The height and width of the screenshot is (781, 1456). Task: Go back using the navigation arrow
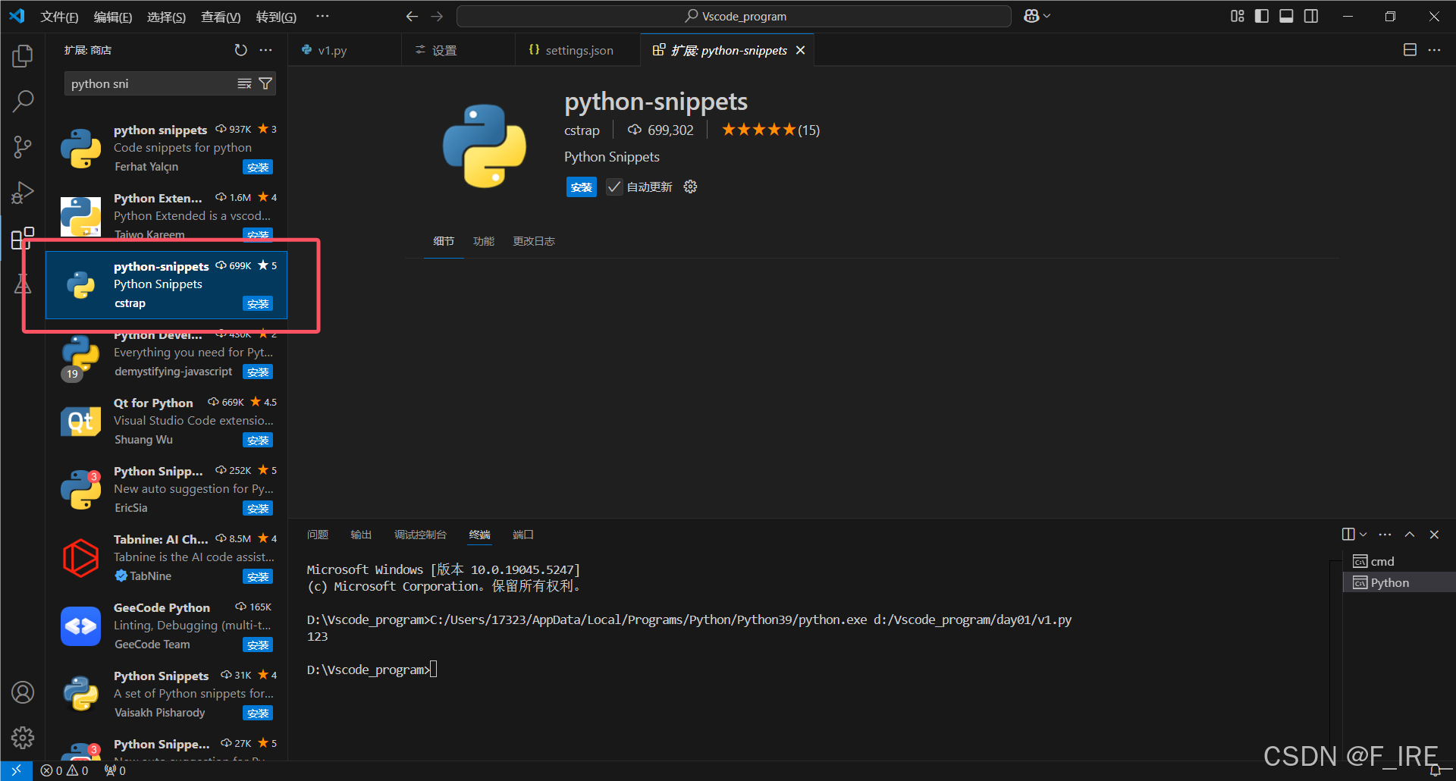pos(412,16)
